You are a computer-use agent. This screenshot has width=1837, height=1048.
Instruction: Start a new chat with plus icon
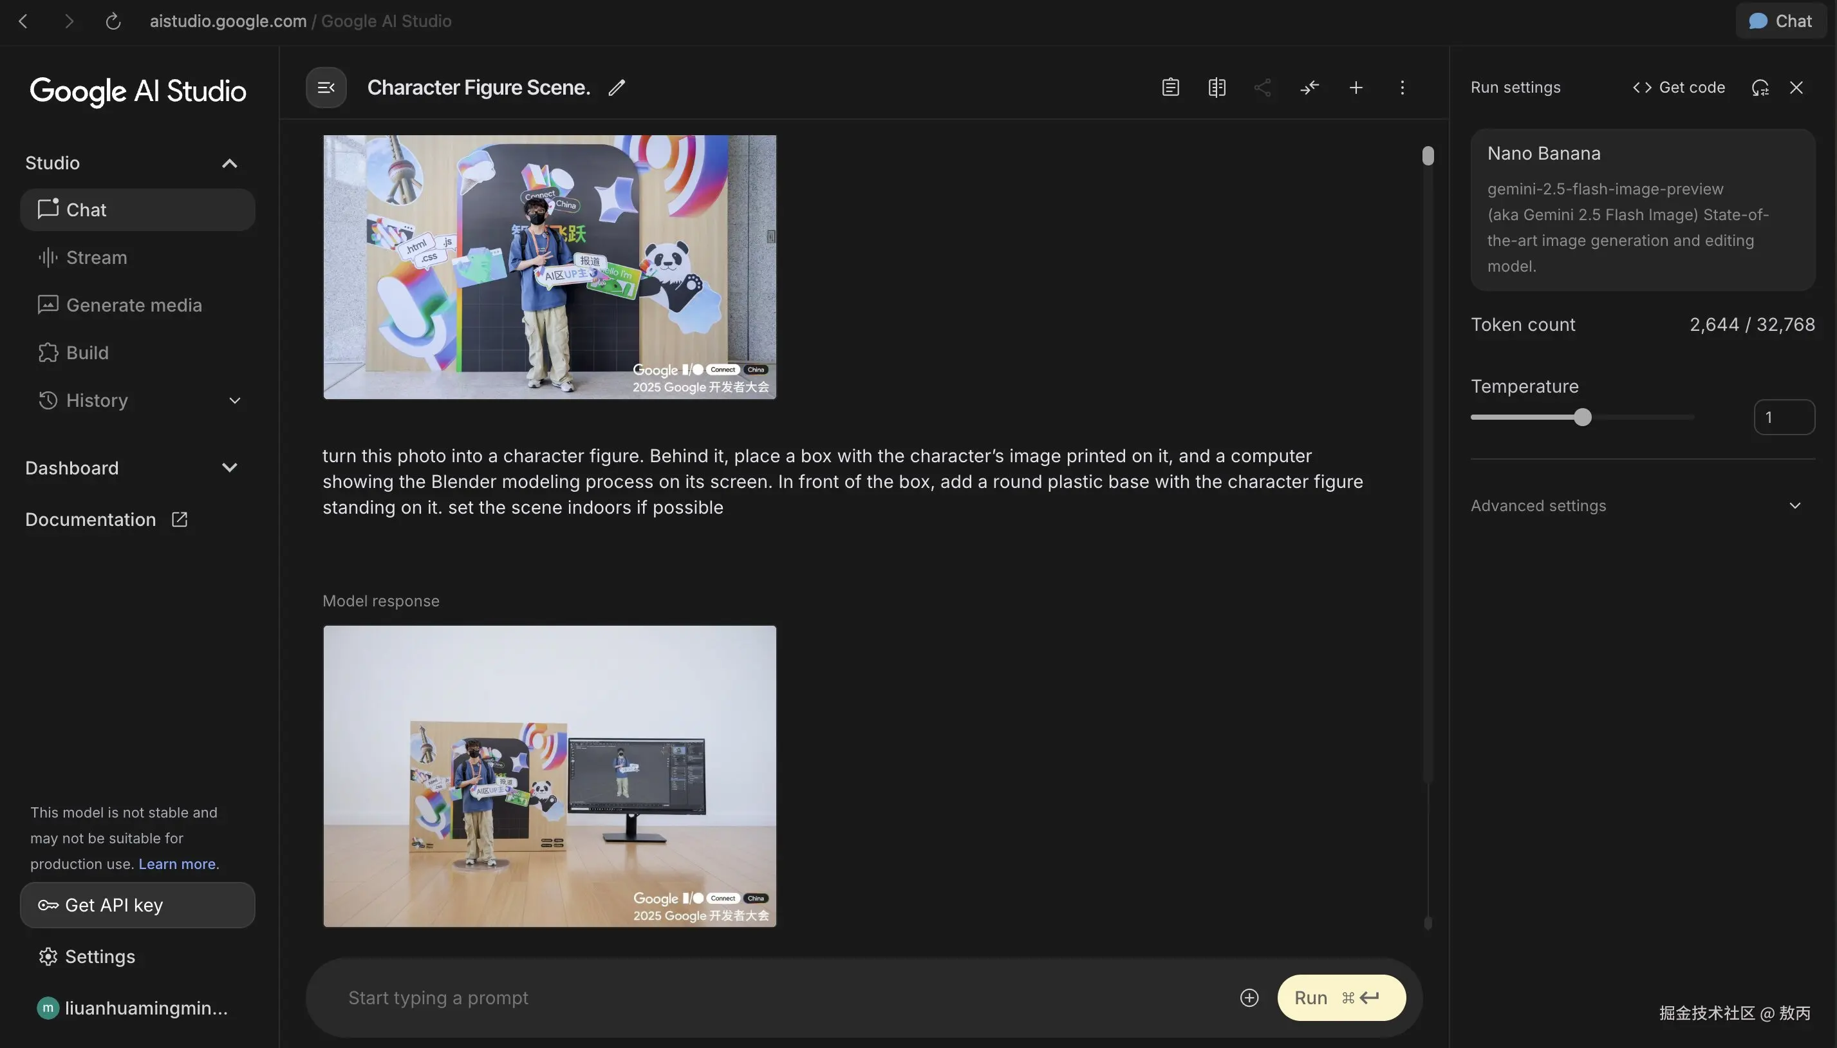pyautogui.click(x=1356, y=88)
